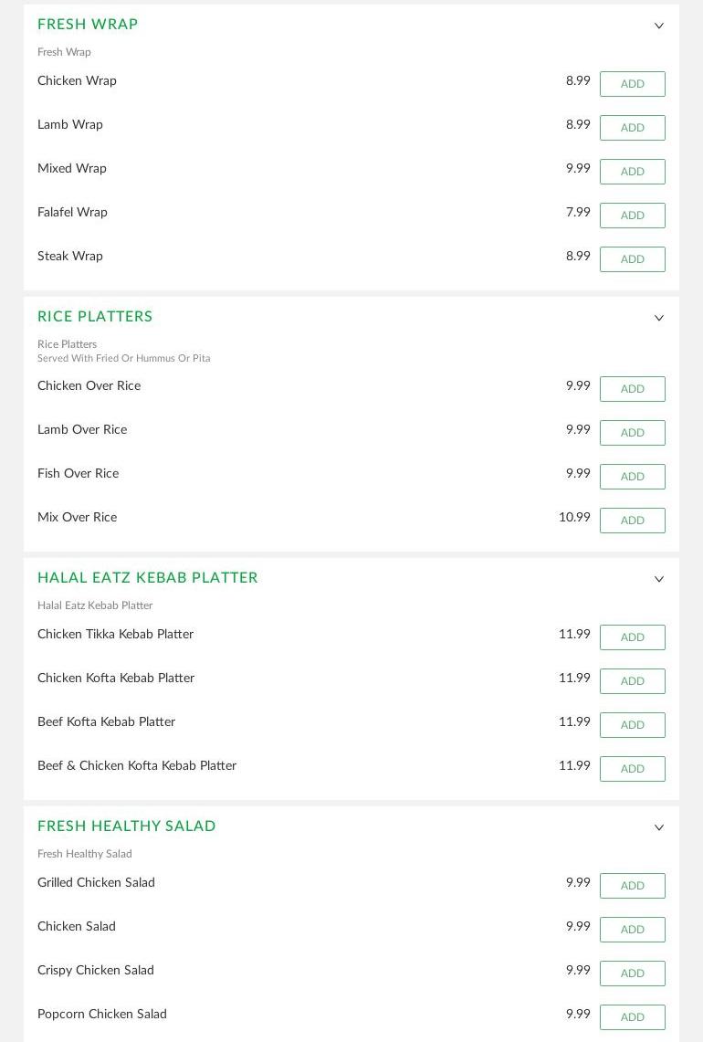This screenshot has height=1042, width=703.
Task: Collapse the Fresh Wrap section chevron
Action: [x=659, y=26]
